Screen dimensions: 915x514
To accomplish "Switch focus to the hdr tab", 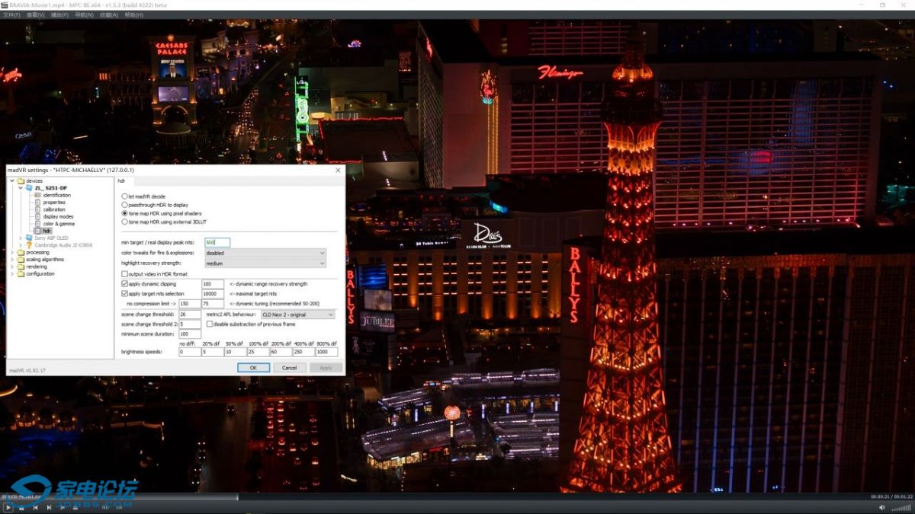I will (121, 181).
